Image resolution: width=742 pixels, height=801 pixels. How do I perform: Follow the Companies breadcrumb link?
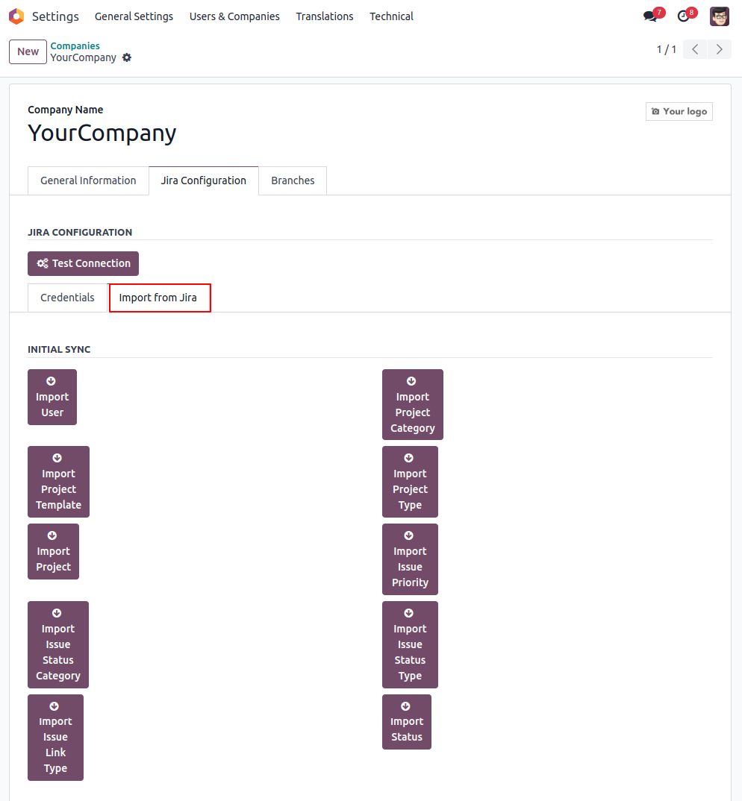pyautogui.click(x=75, y=46)
